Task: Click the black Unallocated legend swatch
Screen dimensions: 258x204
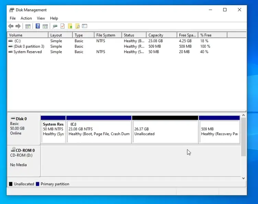Action: click(x=11, y=184)
